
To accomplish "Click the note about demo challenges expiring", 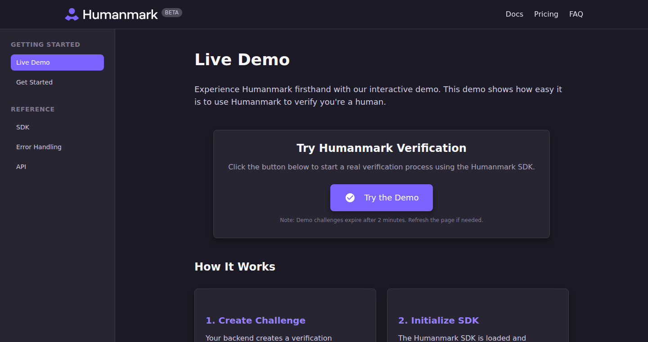I will click(382, 220).
